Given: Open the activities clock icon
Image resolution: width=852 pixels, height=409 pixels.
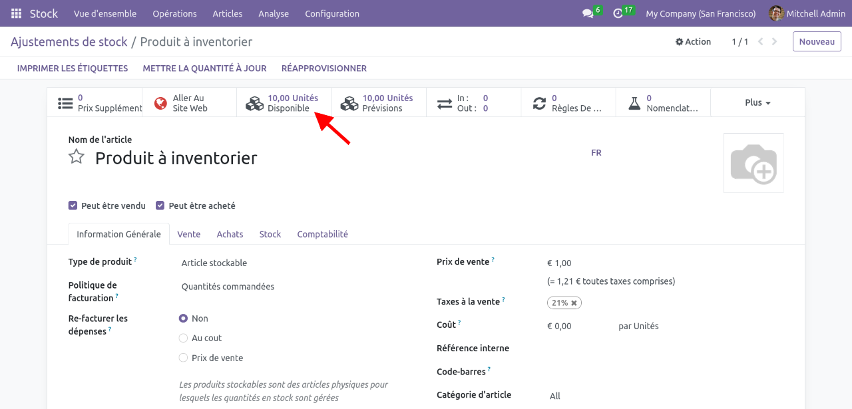Looking at the screenshot, I should [x=618, y=13].
